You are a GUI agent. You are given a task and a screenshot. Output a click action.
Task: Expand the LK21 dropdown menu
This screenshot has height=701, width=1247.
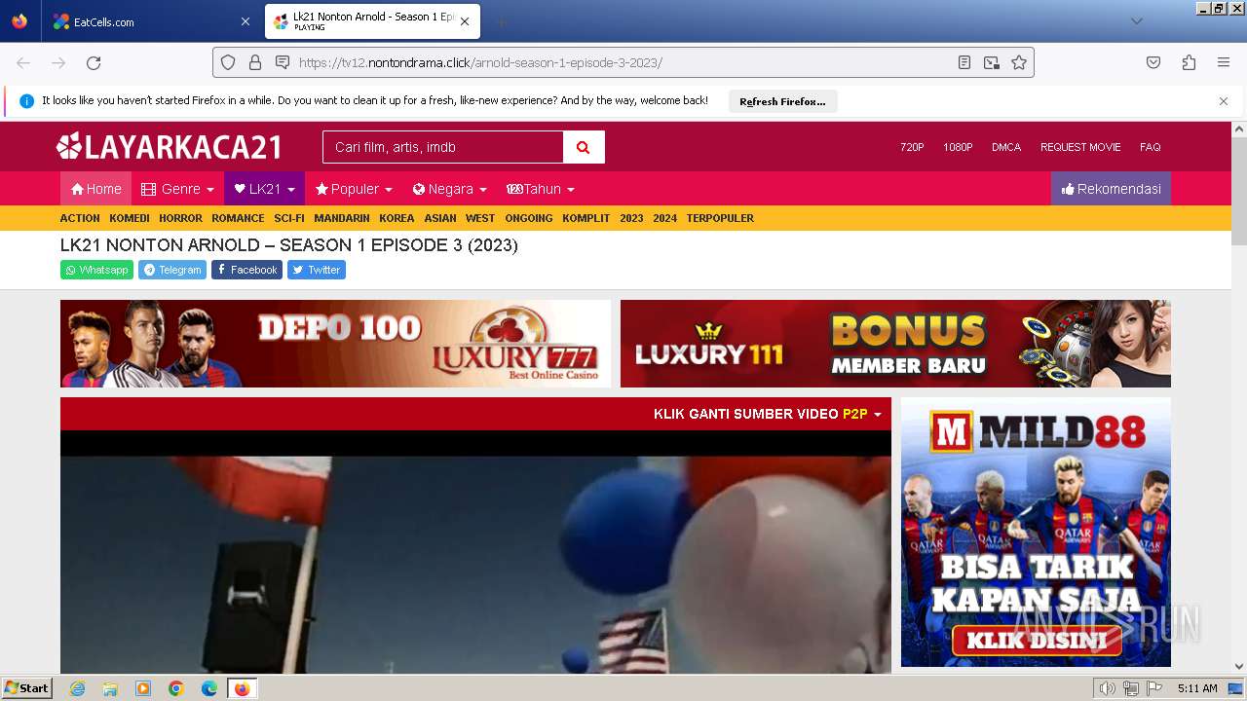[x=265, y=189]
